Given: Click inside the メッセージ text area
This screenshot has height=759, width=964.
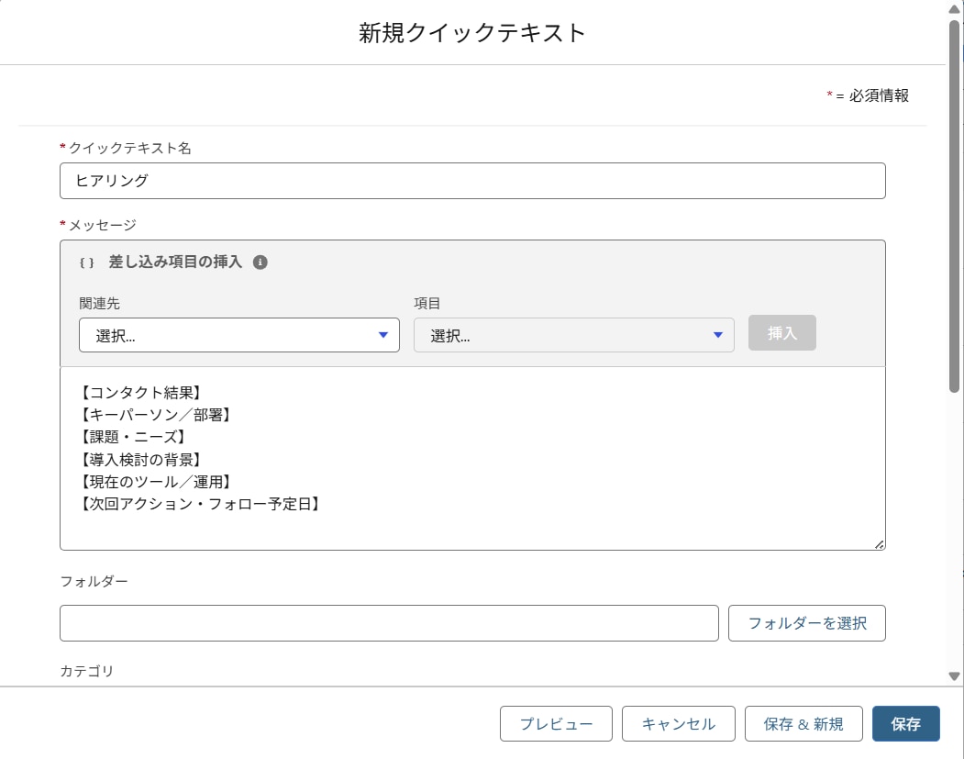Looking at the screenshot, I should tap(472, 459).
